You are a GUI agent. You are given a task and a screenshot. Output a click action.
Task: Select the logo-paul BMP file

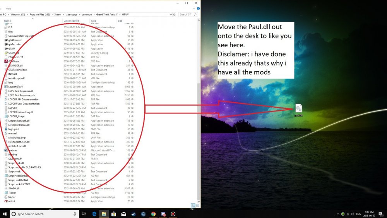click(14, 129)
